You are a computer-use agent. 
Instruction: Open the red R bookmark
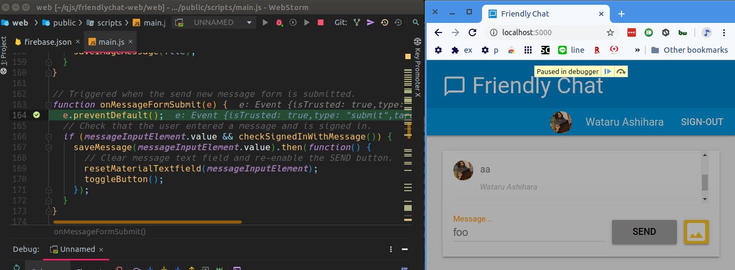coord(597,50)
